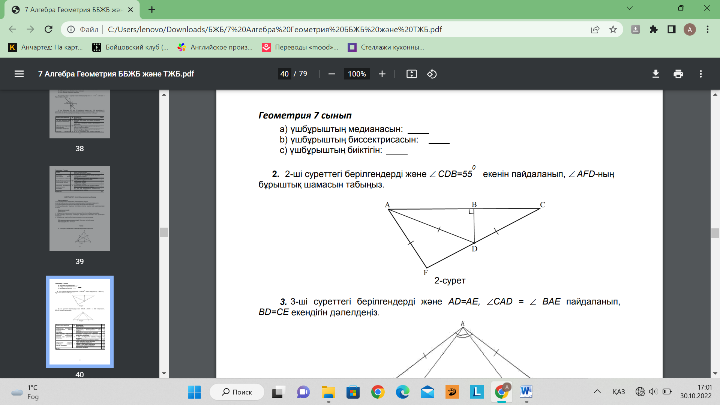Screen dimensions: 720x405
Task: Open a new browser tab
Action: tap(152, 10)
